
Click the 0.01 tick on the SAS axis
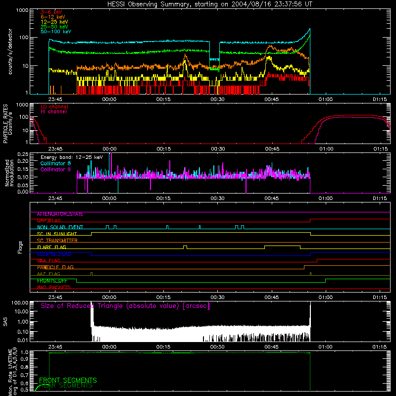click(23, 340)
